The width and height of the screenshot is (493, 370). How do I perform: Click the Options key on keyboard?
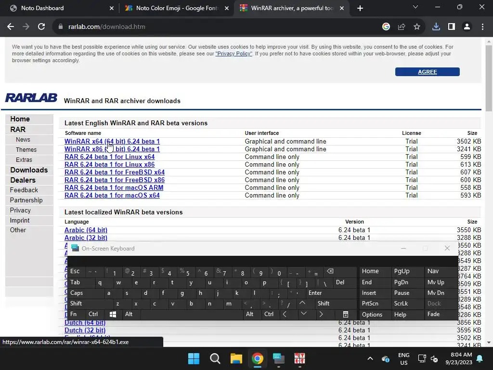[x=375, y=314]
